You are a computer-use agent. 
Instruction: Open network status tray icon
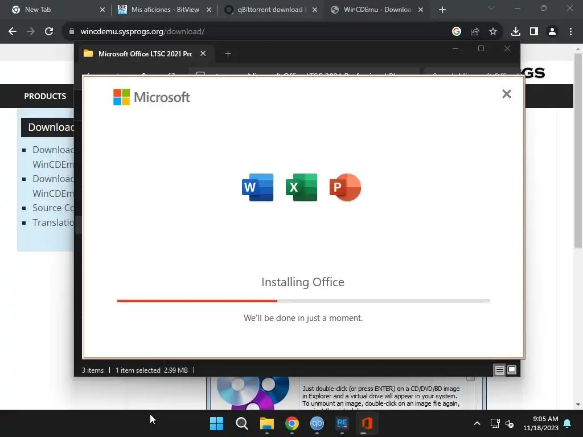495,423
